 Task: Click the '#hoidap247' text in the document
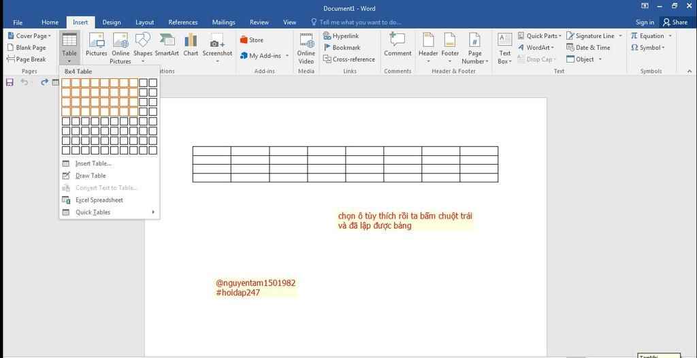tap(238, 293)
